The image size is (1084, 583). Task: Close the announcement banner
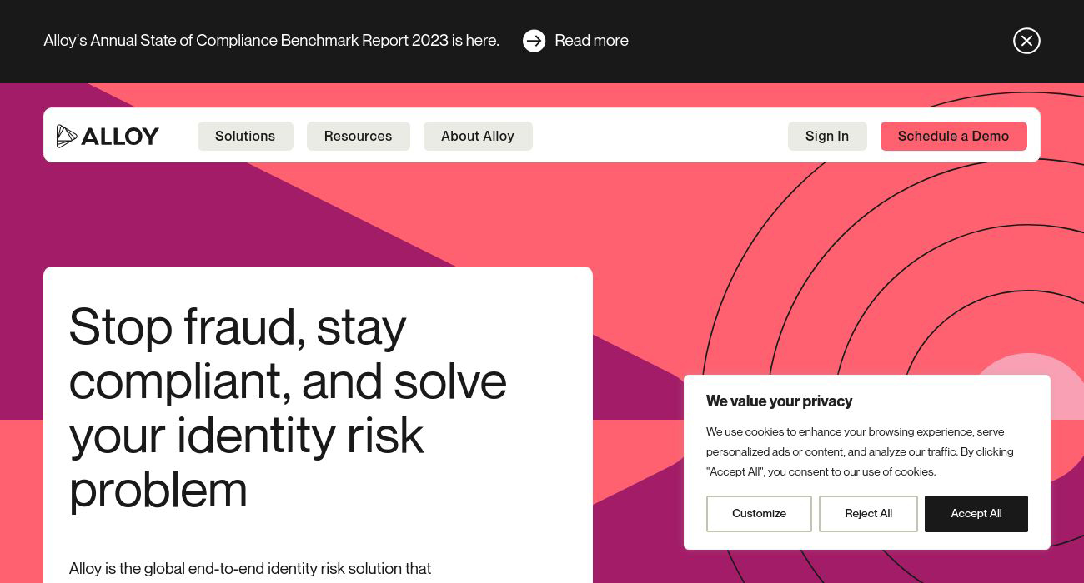(1026, 41)
